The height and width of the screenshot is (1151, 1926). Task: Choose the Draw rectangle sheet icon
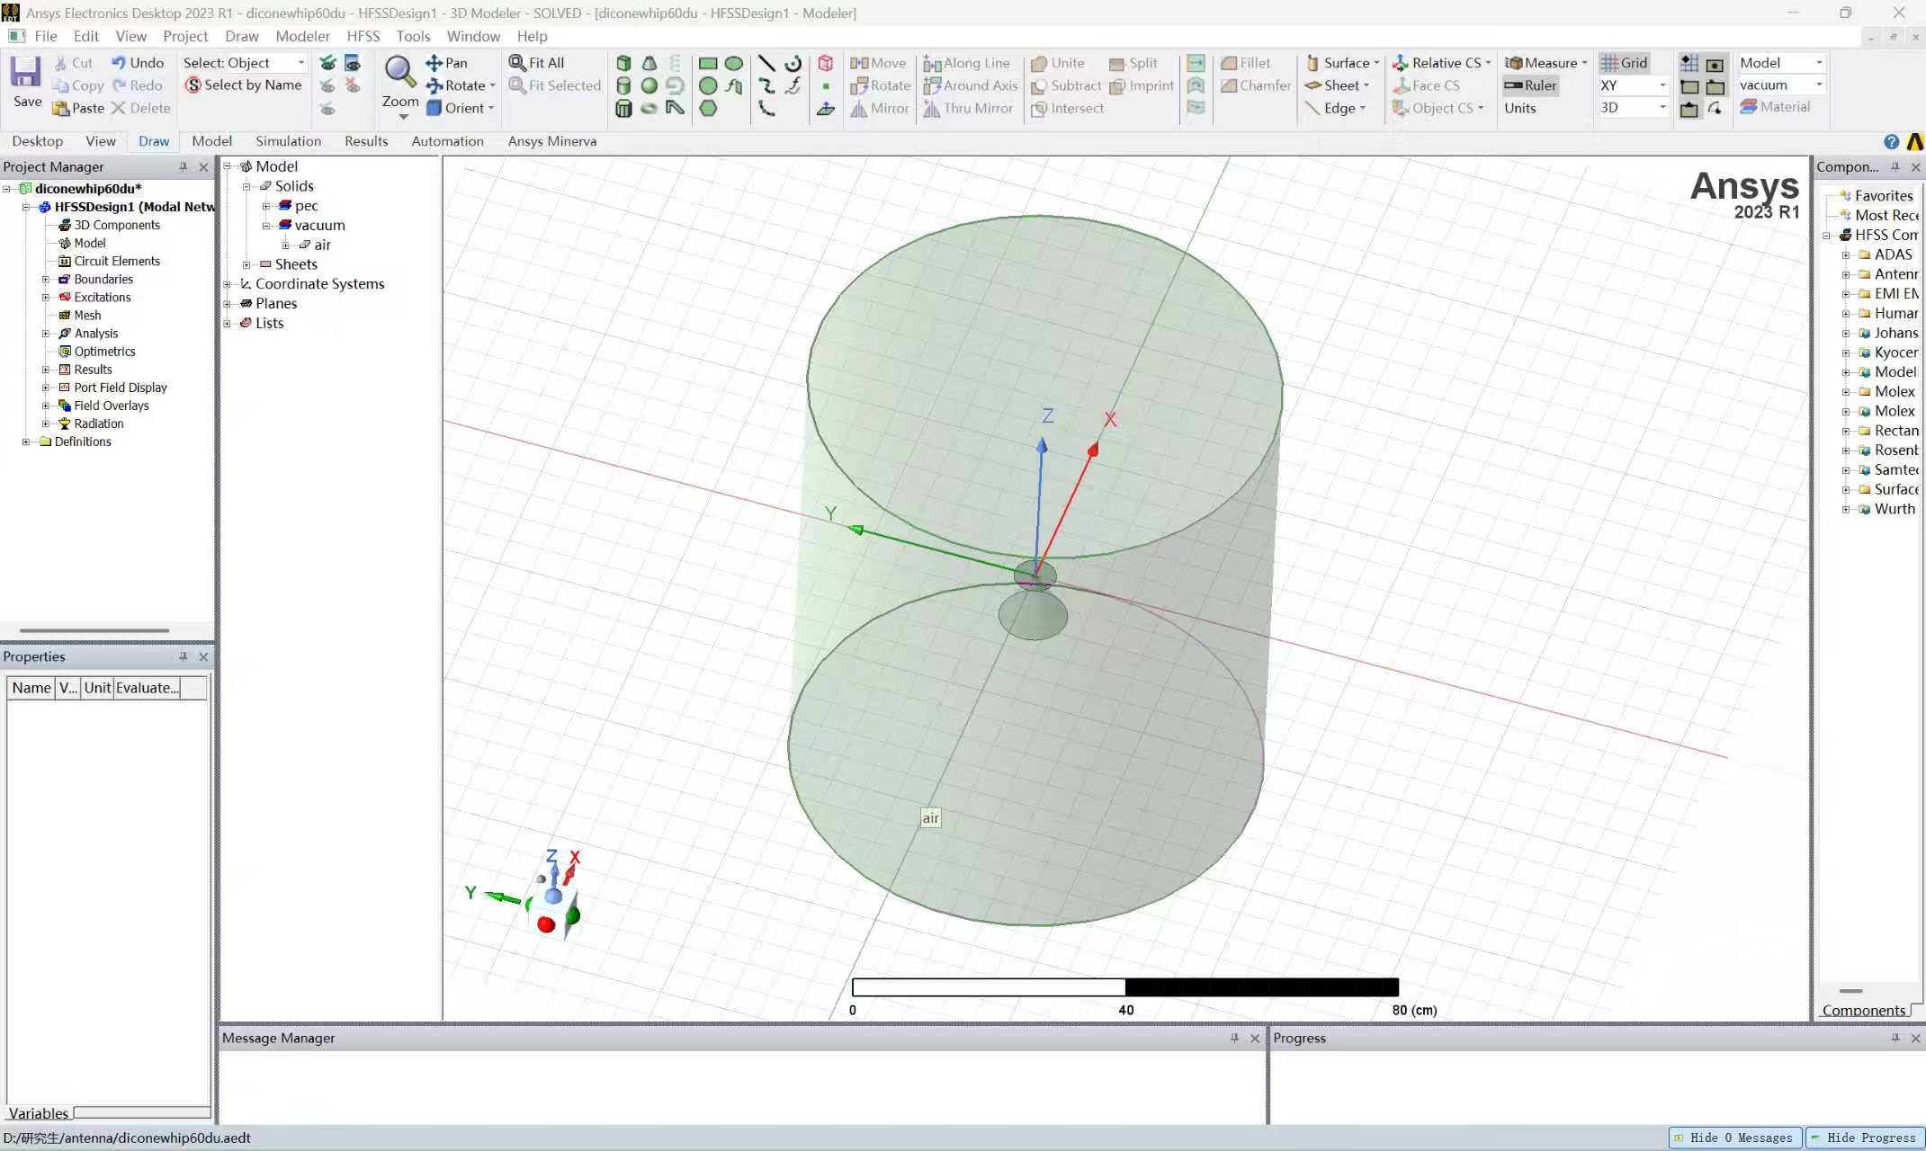[708, 63]
